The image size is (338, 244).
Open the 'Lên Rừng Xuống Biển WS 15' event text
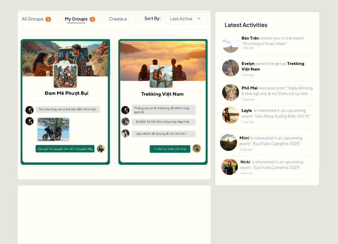point(282,116)
